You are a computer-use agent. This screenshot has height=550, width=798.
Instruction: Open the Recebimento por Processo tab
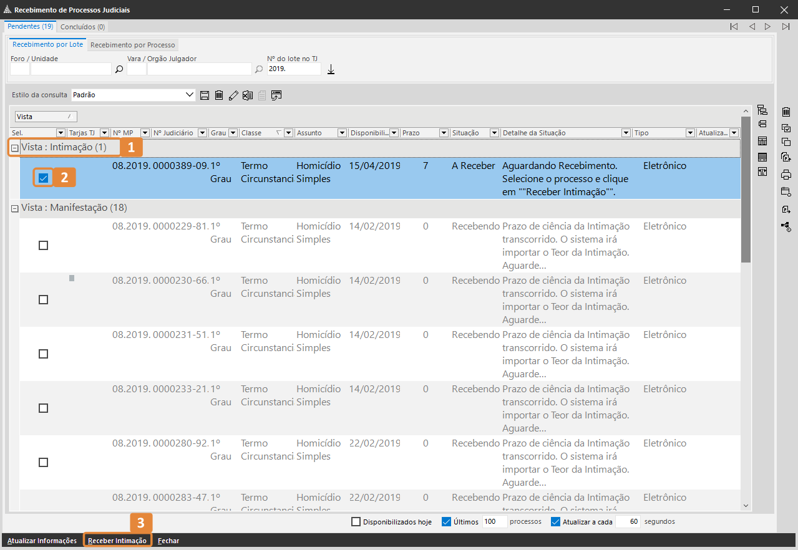coord(132,45)
